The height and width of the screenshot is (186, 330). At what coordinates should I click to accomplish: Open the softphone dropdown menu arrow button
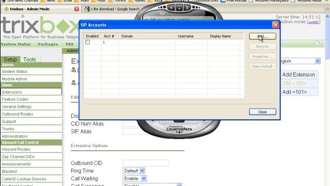coord(171,8)
